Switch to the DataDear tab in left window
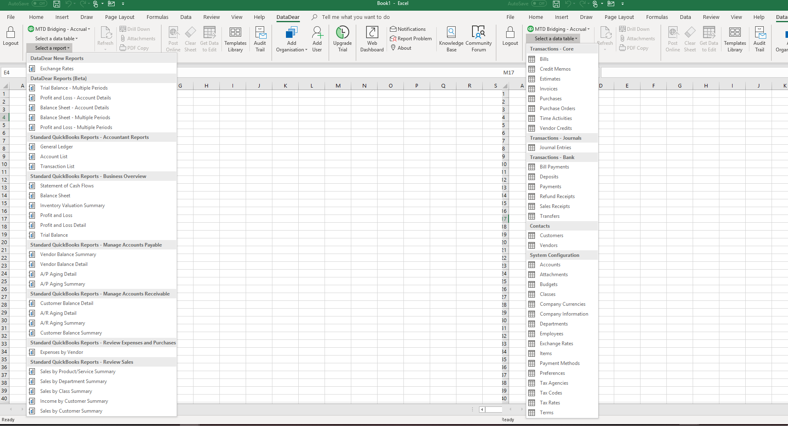 (288, 17)
